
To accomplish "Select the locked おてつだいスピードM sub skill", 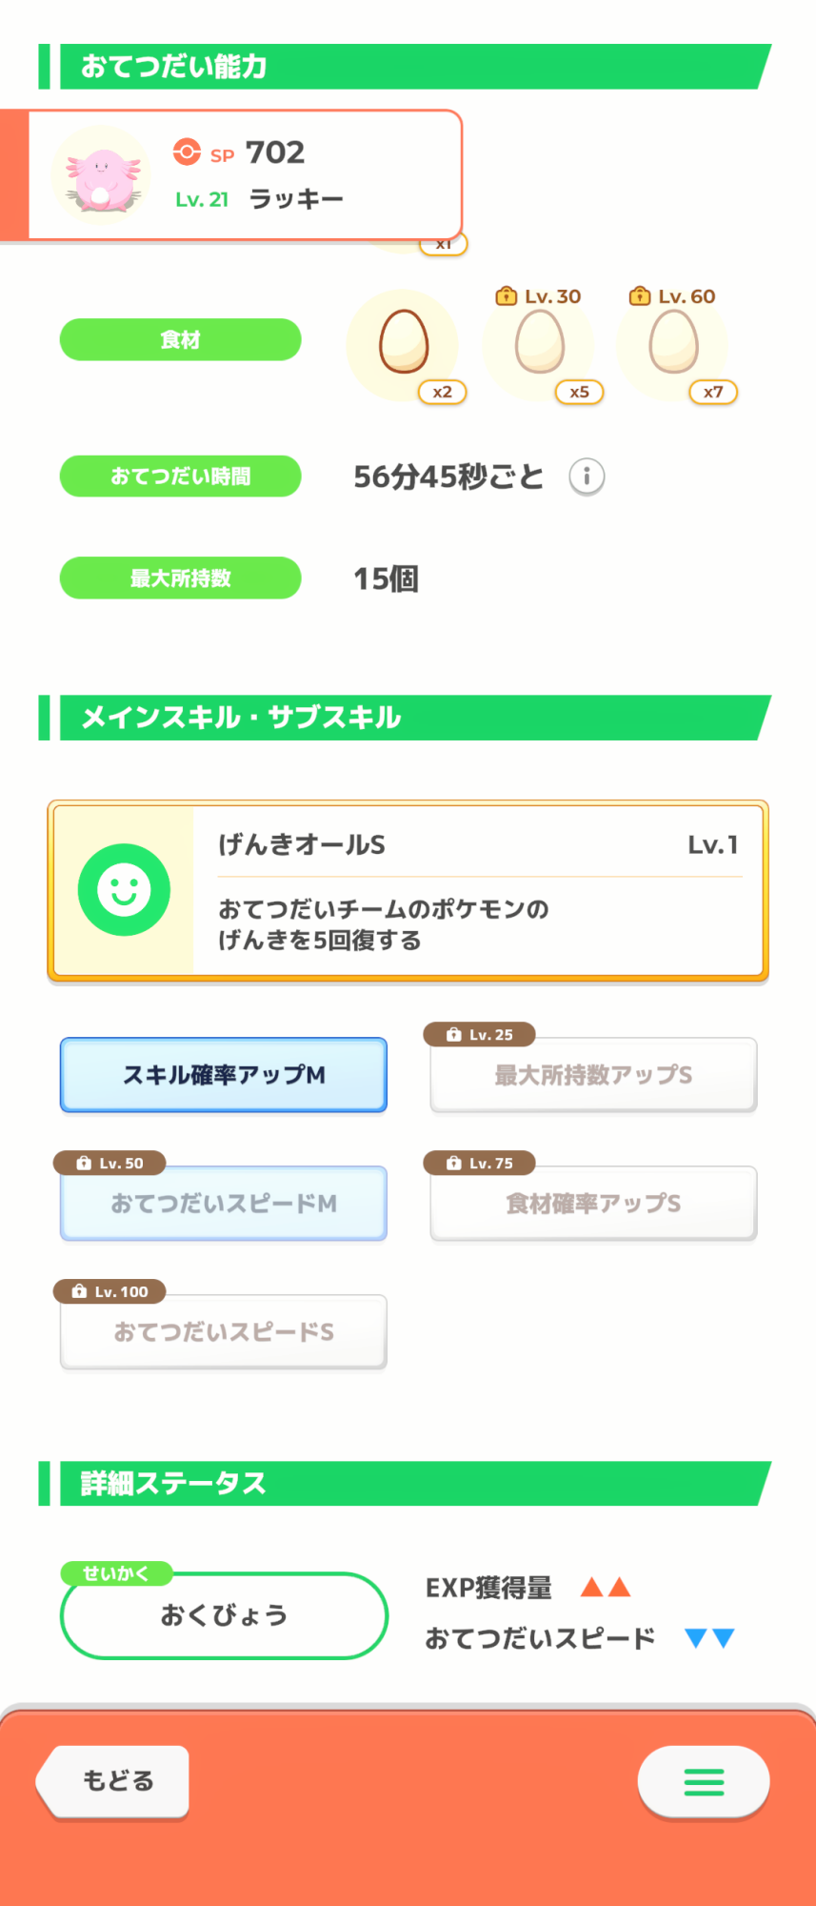I will [x=224, y=1204].
